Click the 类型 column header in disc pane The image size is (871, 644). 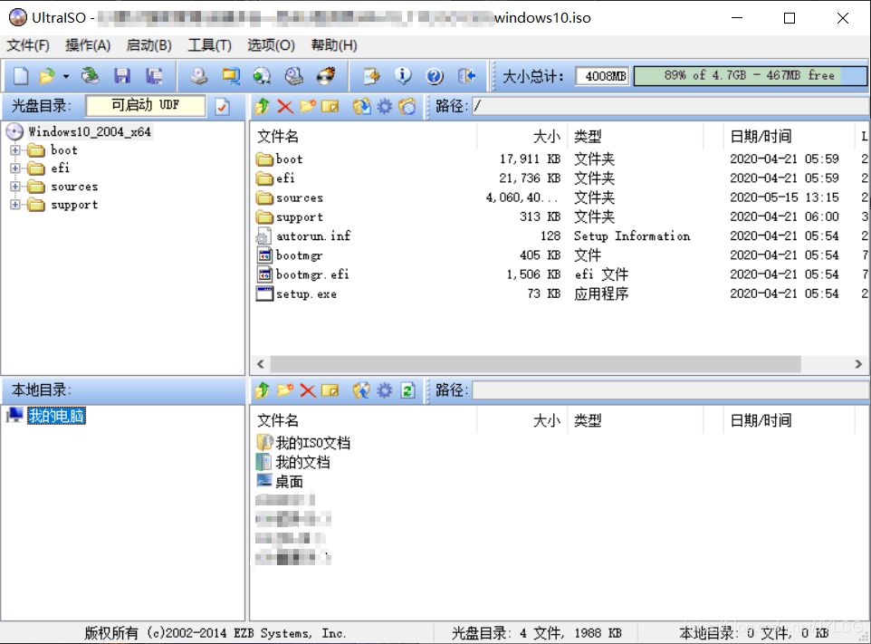[x=635, y=136]
